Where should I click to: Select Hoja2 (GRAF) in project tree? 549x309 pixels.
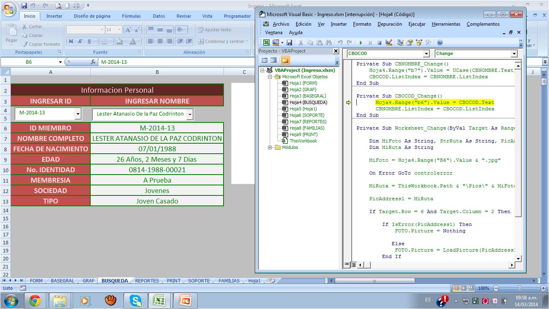(x=303, y=89)
